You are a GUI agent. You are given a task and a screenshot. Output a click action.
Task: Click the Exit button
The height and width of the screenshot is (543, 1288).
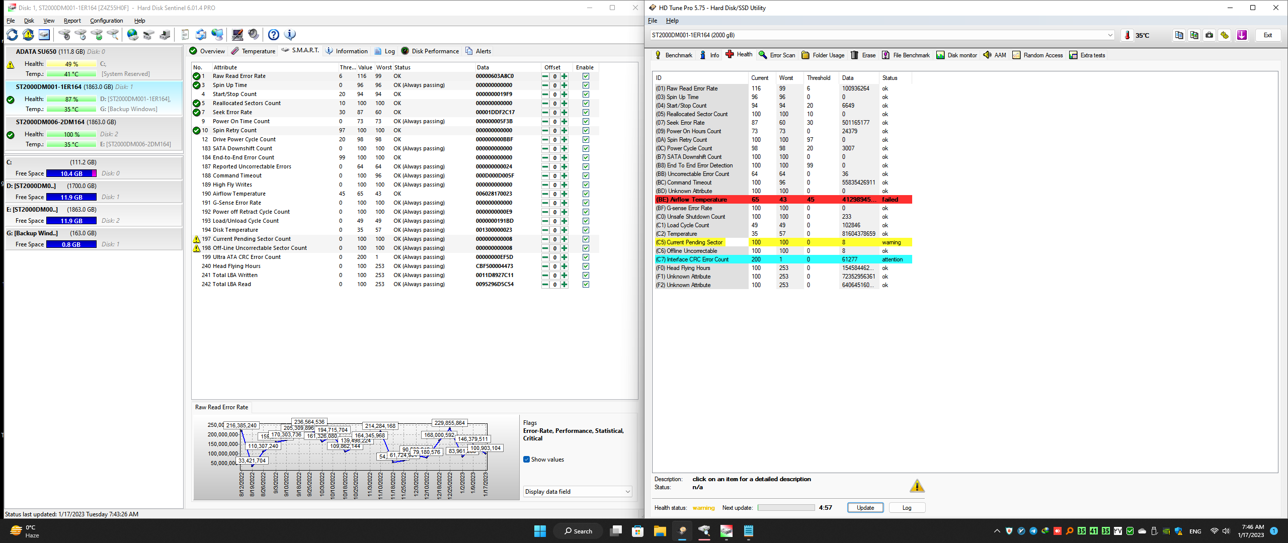[x=1267, y=35]
